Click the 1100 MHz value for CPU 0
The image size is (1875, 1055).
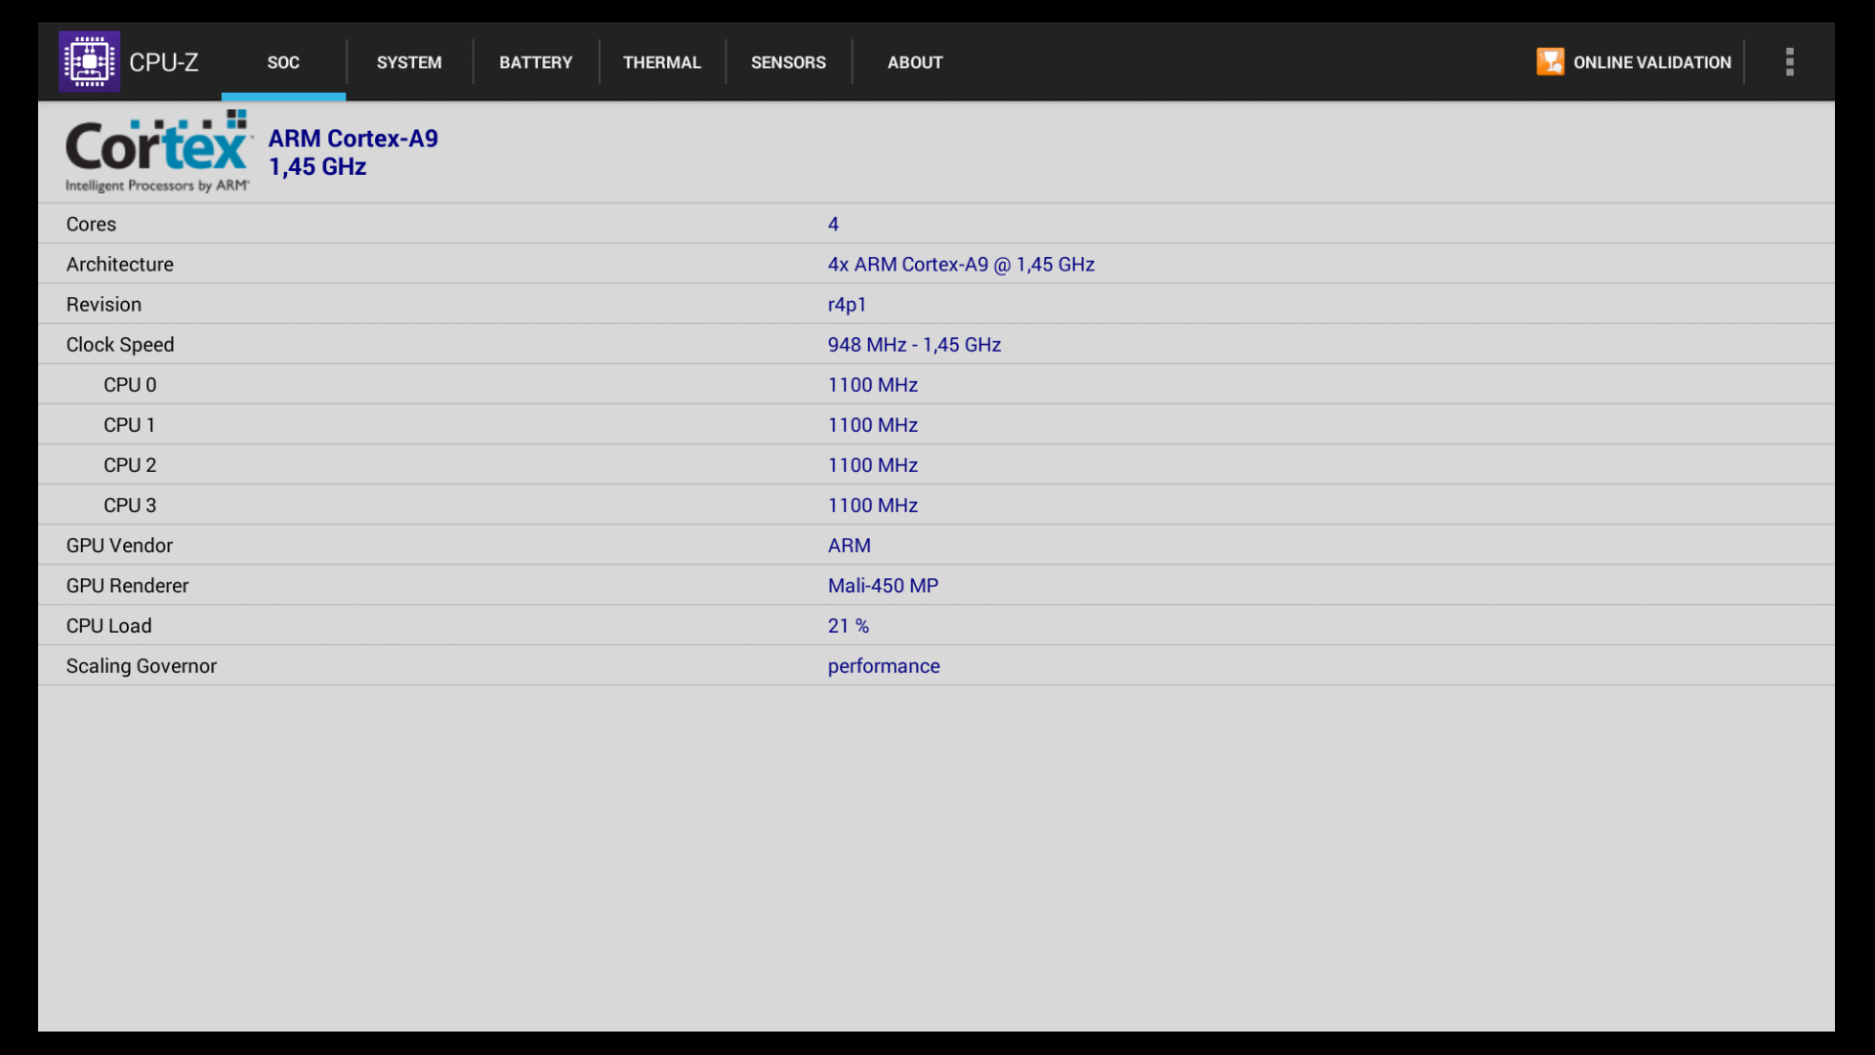point(873,385)
